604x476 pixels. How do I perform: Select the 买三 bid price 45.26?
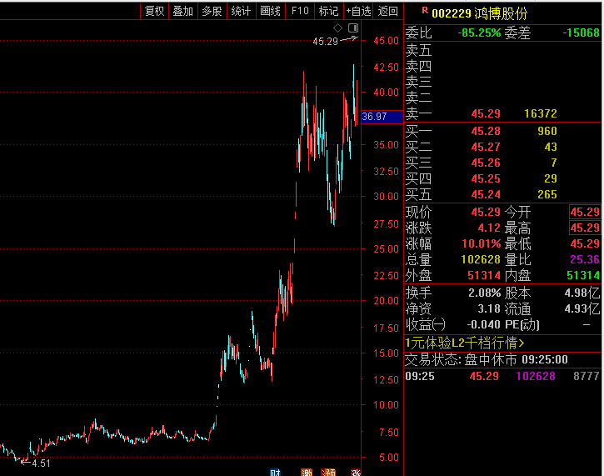tap(486, 163)
